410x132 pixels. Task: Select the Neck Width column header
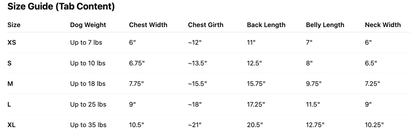[383, 25]
